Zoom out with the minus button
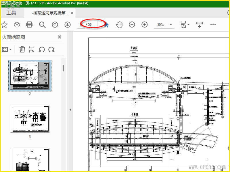 132,25
